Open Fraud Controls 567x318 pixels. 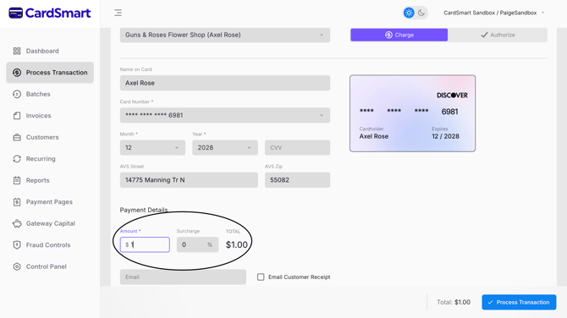point(50,245)
